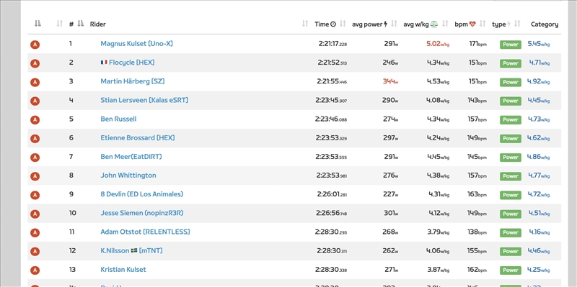This screenshot has height=287, width=577.
Task: Click category A badge in K.Nilsson row
Action: 35,252
